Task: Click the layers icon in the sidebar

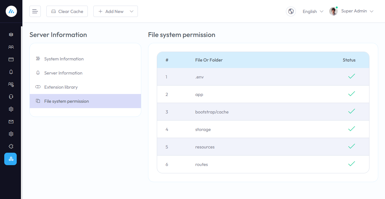Action: point(11,35)
